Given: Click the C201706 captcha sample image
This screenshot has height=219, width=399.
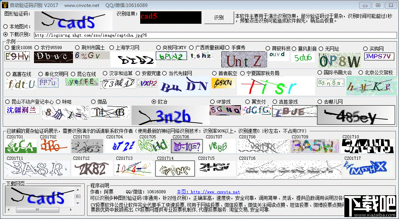Looking at the screenshot, I should [187, 146].
